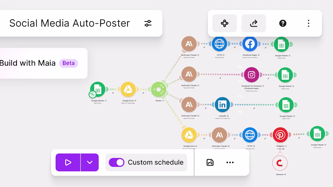Click wrench filter between HTTP and Facebook Pages
The image size is (333, 187).
point(235,47)
